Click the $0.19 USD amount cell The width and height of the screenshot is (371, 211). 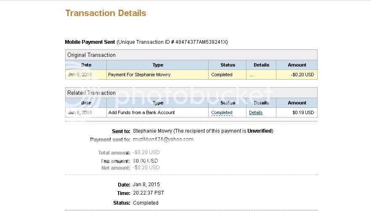tap(303, 113)
